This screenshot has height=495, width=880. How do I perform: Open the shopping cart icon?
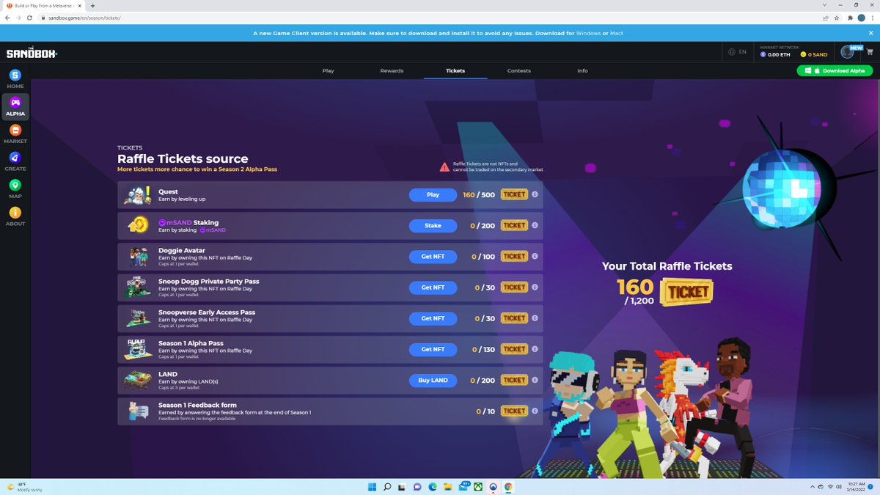coord(869,53)
